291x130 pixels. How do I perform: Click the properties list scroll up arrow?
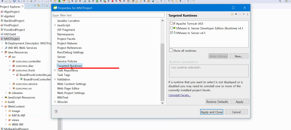(x=162, y=20)
